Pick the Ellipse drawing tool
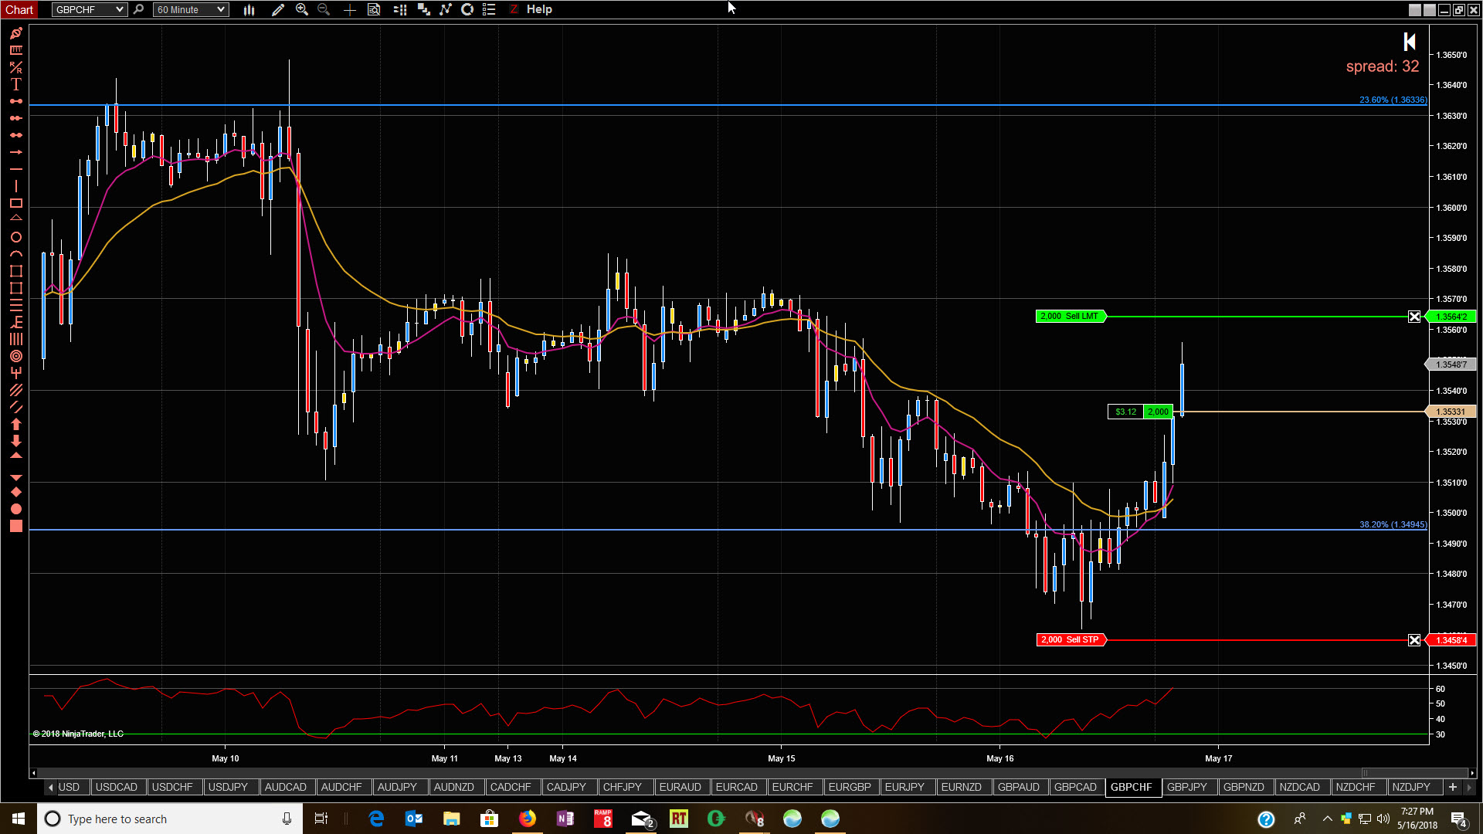 coord(15,237)
